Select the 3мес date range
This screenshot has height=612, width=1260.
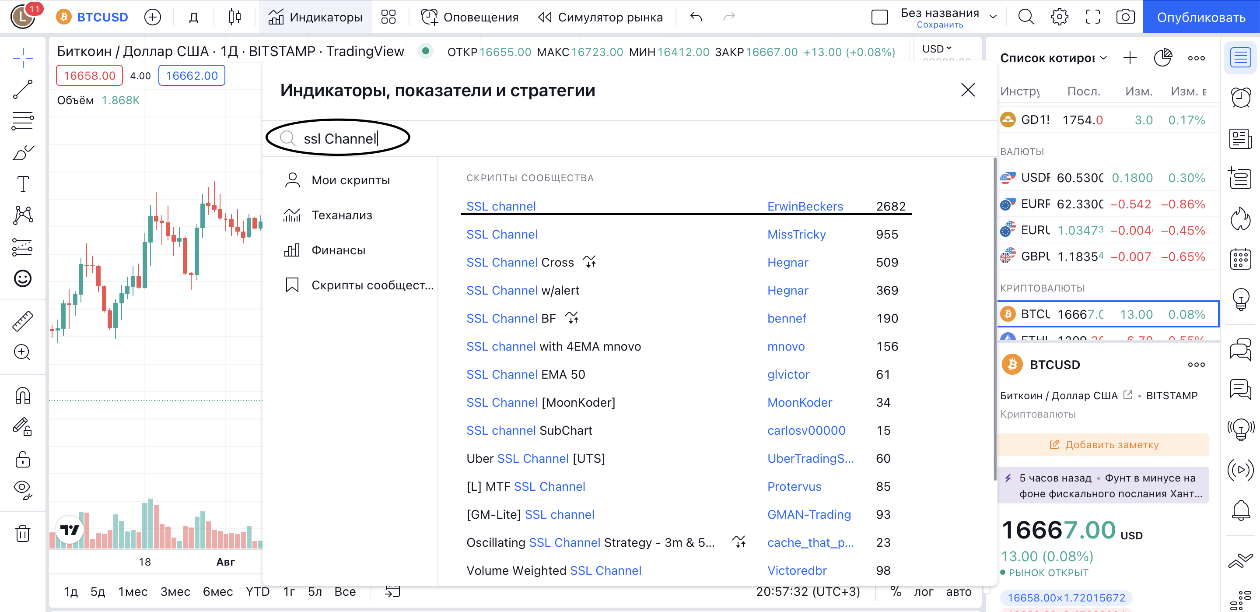pyautogui.click(x=175, y=591)
